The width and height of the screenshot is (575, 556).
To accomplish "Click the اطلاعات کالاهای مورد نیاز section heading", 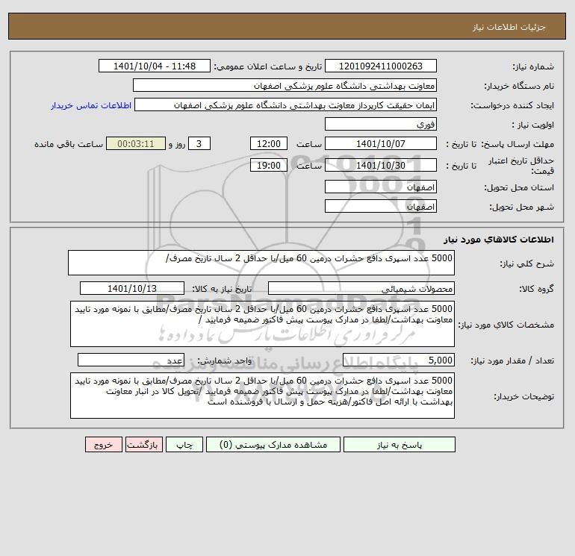I will pyautogui.click(x=499, y=240).
